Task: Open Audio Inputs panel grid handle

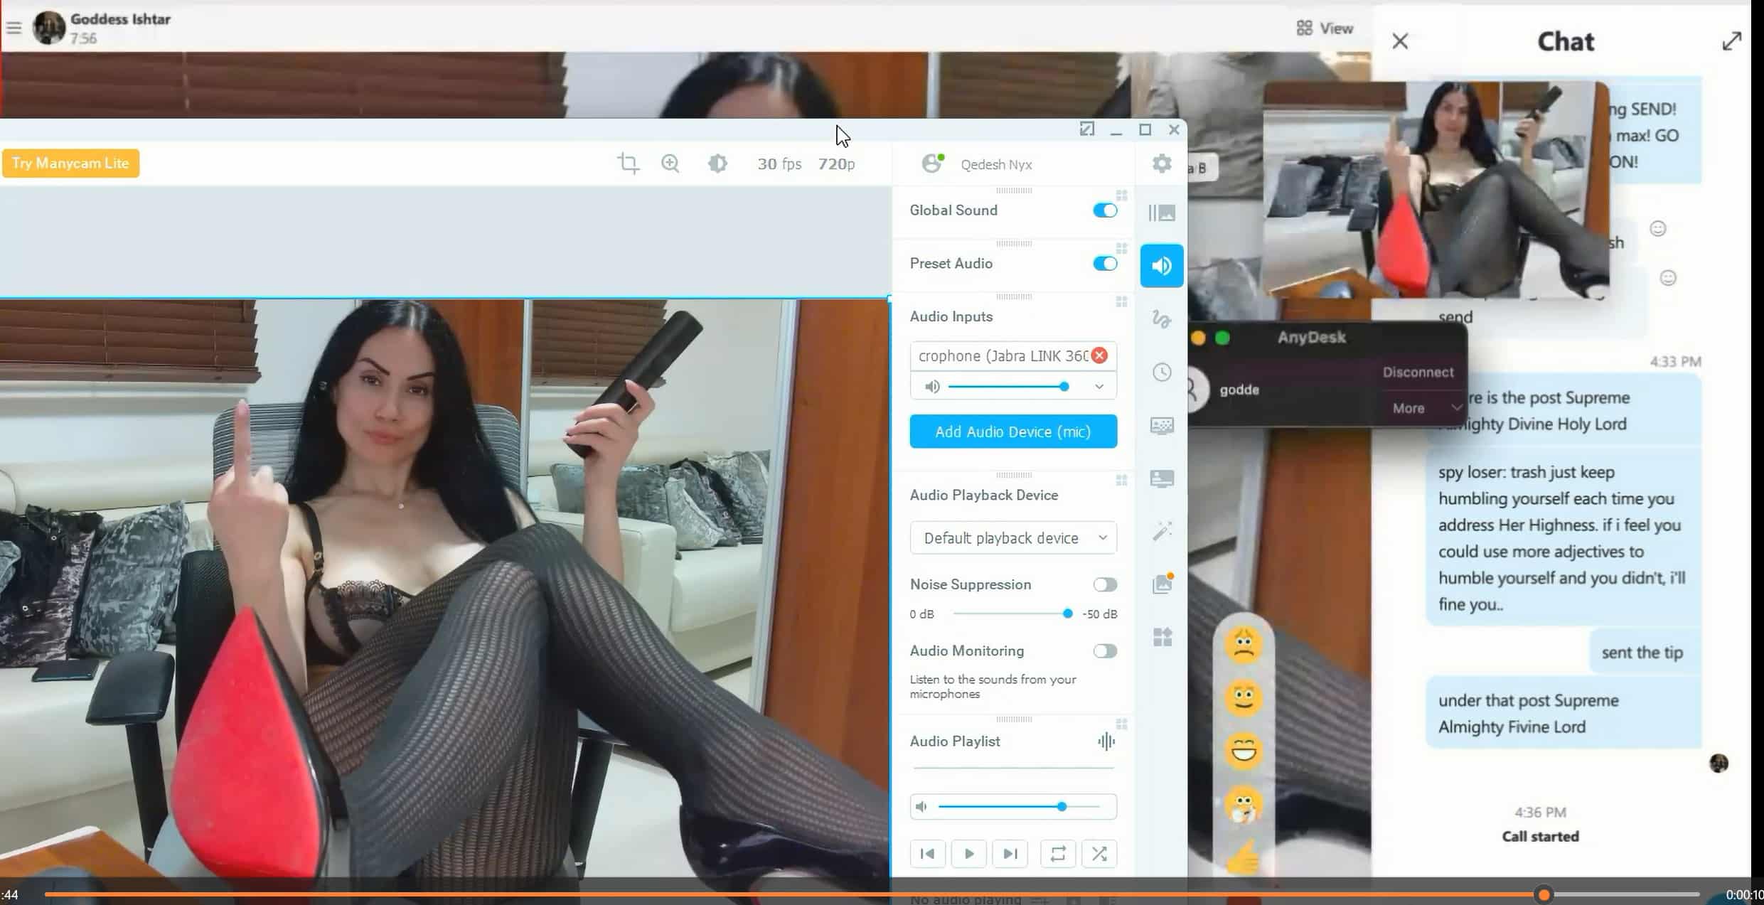Action: click(1121, 301)
